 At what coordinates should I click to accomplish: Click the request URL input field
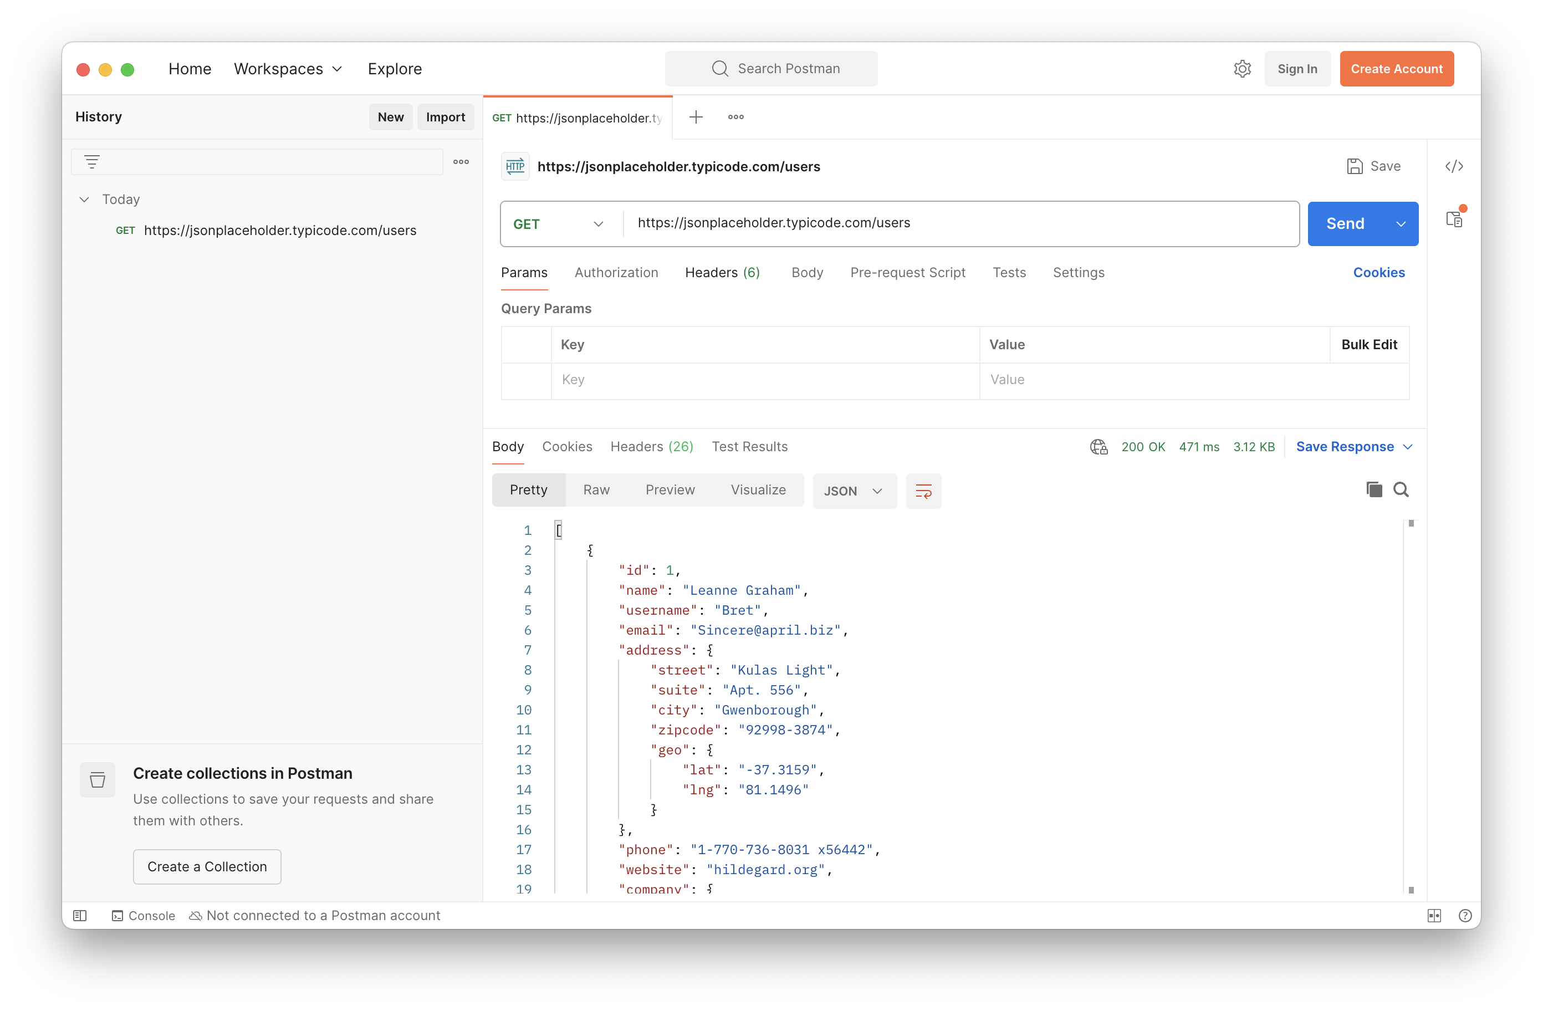959,223
